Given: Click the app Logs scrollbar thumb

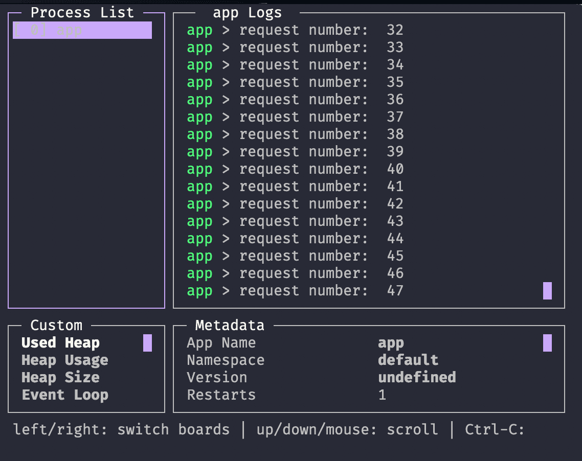Looking at the screenshot, I should point(547,291).
